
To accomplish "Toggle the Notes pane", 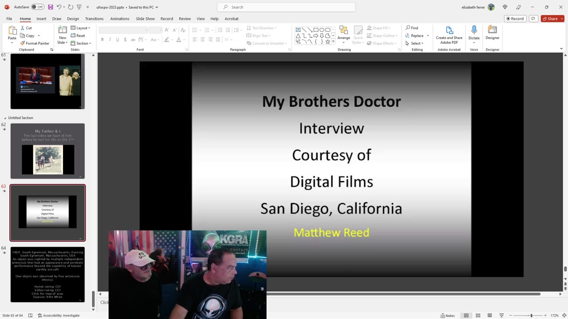I will (448, 315).
